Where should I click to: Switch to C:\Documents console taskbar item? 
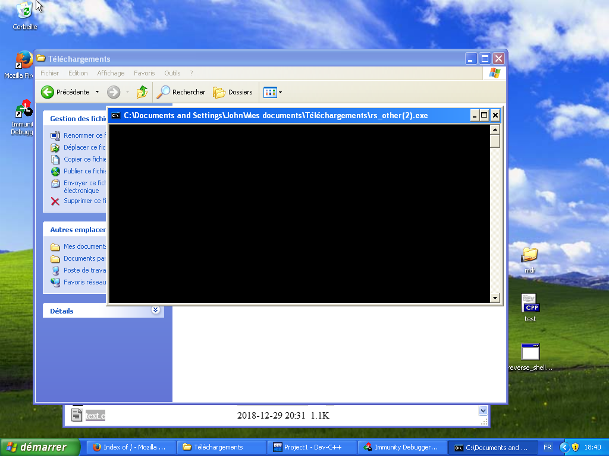point(492,447)
